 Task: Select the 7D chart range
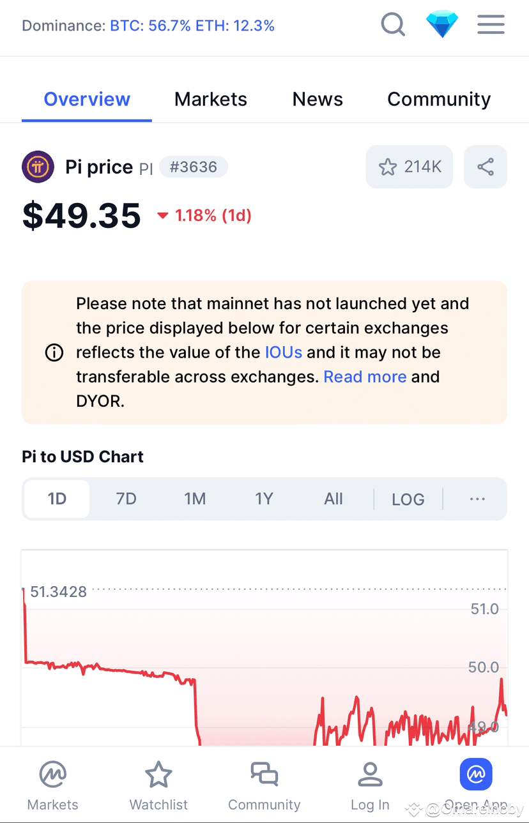pos(126,499)
